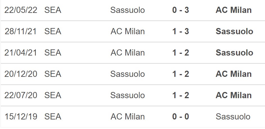Click away team Sassuolo in 15/12/19 row

click(233, 116)
